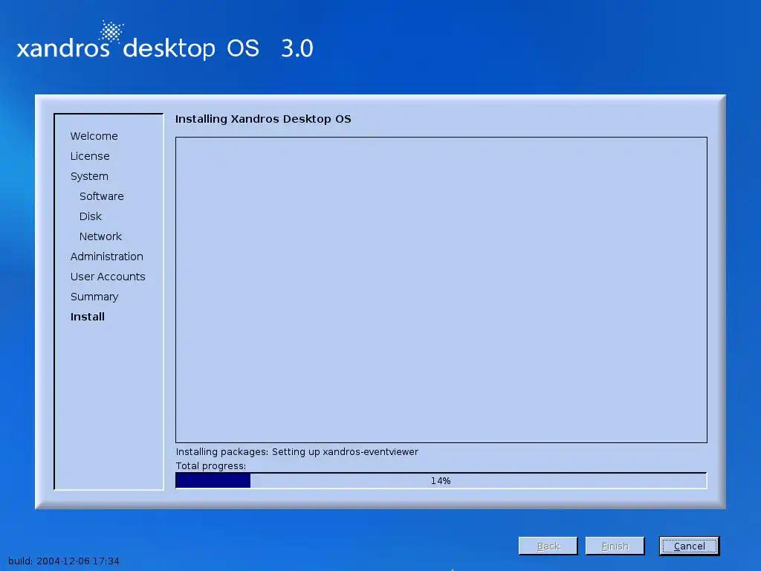This screenshot has height=571, width=761.
Task: Select the bold Install step
Action: pos(88,317)
